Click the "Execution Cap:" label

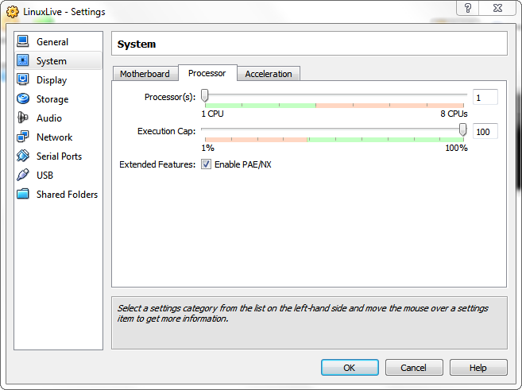[167, 131]
